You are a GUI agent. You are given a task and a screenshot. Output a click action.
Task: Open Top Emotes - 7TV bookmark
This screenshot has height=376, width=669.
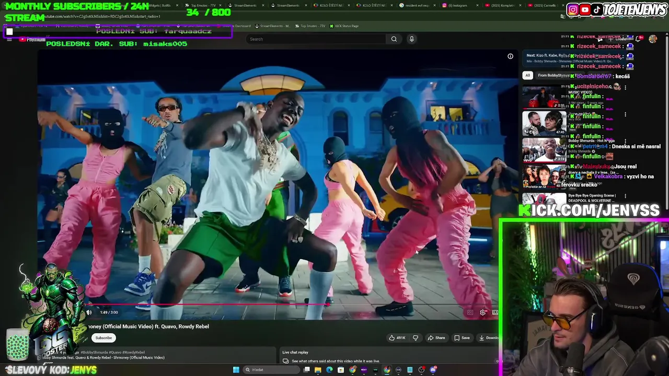pos(310,26)
